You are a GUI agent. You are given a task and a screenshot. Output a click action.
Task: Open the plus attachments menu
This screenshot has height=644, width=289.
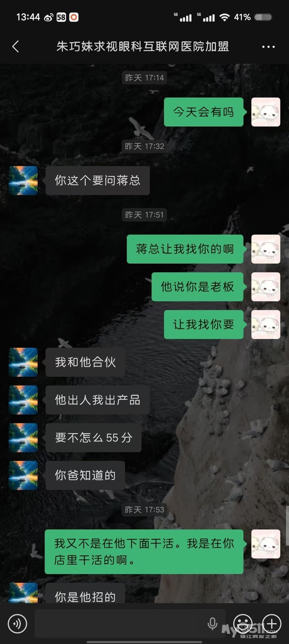pyautogui.click(x=272, y=623)
